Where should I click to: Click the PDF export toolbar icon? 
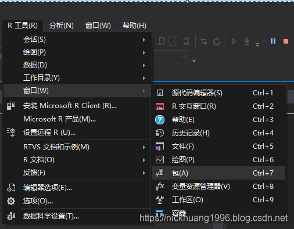point(174,41)
